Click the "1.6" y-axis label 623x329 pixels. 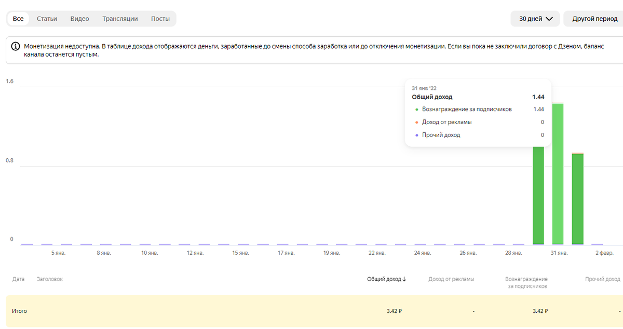pos(9,81)
